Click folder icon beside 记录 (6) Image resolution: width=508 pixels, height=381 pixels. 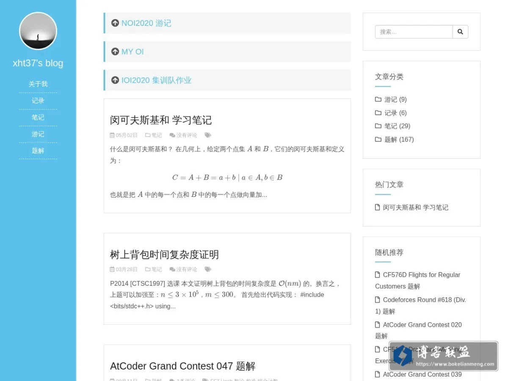pyautogui.click(x=378, y=113)
